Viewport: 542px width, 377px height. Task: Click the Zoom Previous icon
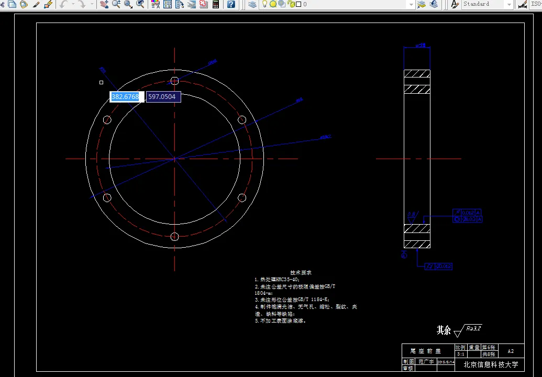[x=140, y=4]
